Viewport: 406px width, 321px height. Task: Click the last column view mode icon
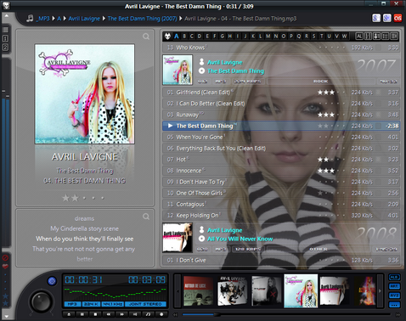394,36
